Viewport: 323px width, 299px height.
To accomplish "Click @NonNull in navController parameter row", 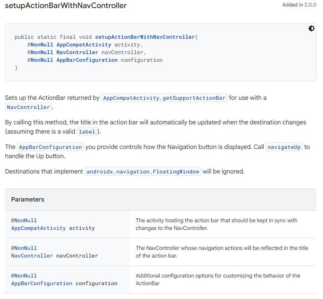I will 24,248.
